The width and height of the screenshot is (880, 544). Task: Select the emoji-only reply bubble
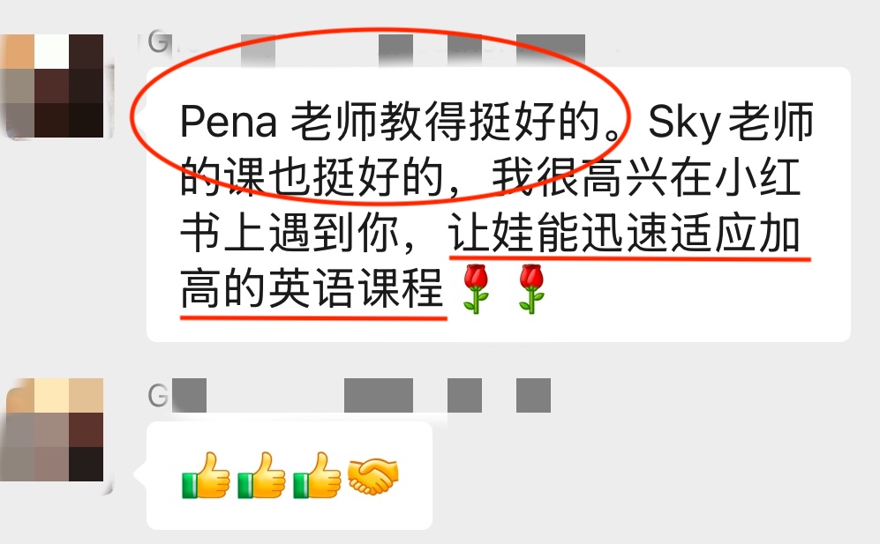point(289,475)
